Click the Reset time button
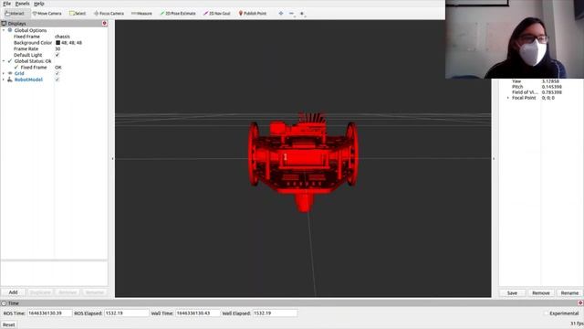The width and height of the screenshot is (584, 329). 8,325
